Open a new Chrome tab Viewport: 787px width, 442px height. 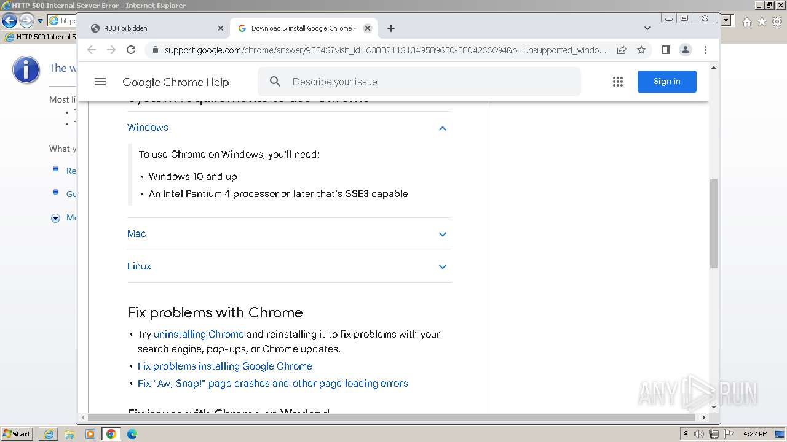point(391,28)
